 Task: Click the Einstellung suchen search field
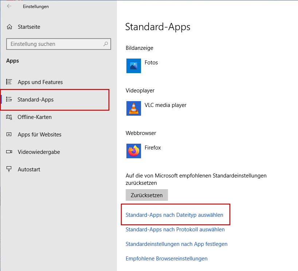[55, 44]
